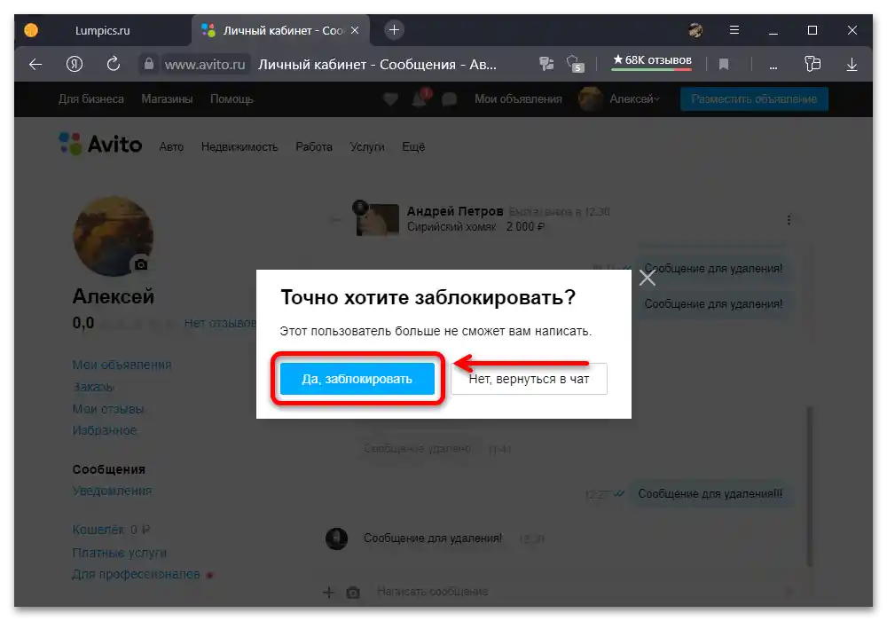Open chat options three-dot menu
The width and height of the screenshot is (887, 621).
tap(789, 219)
